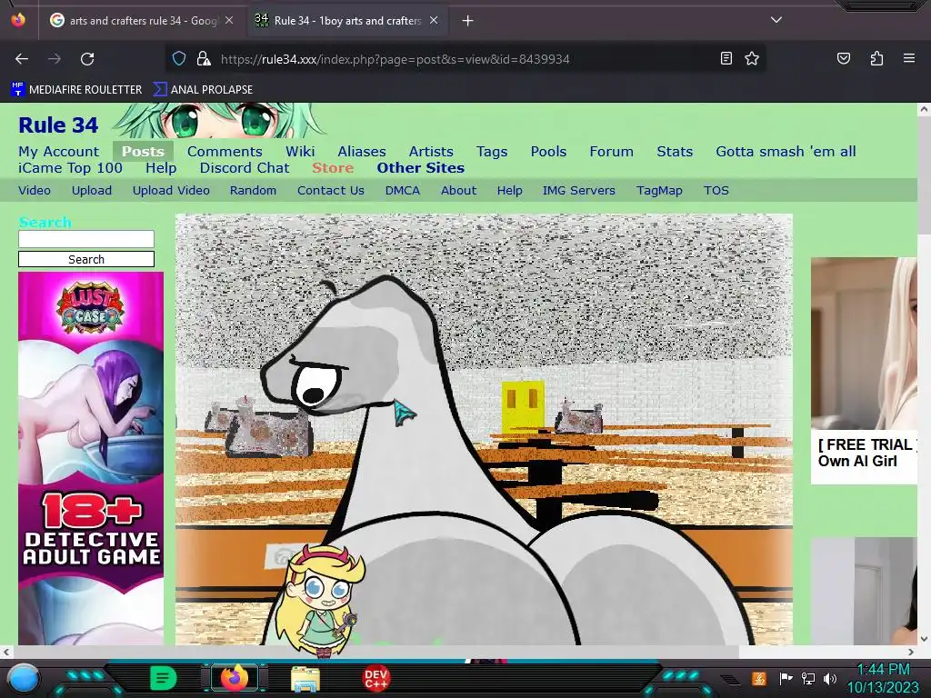
Task: Open the Contact Us page
Action: tap(331, 191)
